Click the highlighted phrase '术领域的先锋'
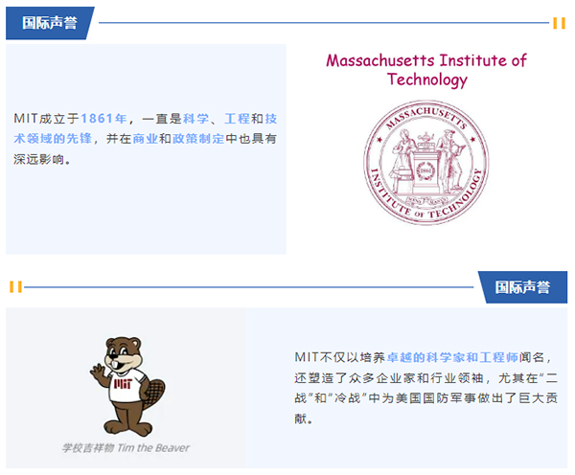This screenshot has height=475, width=575. pyautogui.click(x=53, y=139)
